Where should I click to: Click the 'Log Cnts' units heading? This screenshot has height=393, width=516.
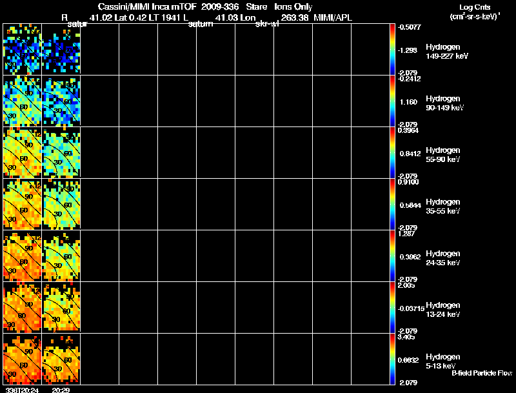[475, 7]
